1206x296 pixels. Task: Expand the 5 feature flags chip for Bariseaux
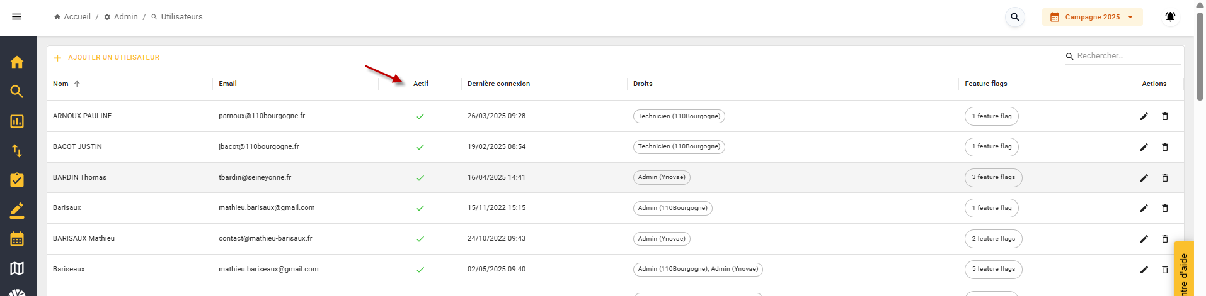[x=993, y=270]
